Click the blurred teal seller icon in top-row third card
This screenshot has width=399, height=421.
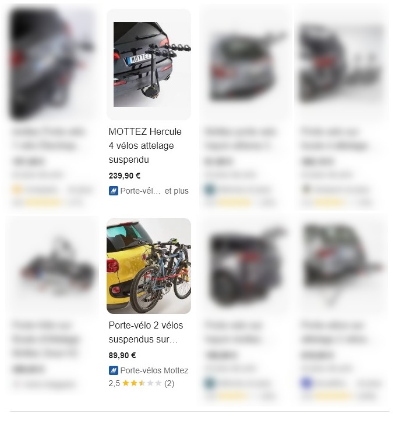click(x=210, y=190)
